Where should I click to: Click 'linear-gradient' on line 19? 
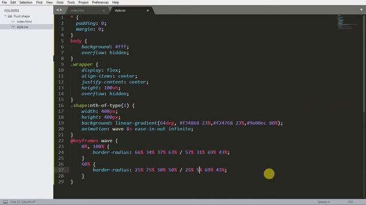[x=136, y=123]
